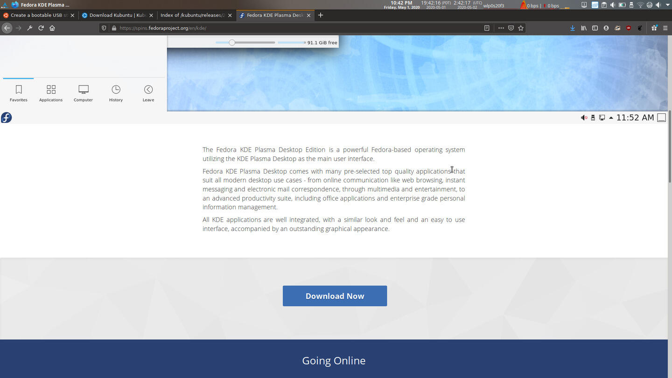672x378 pixels.
Task: Bookmark this page with star
Action: (521, 28)
